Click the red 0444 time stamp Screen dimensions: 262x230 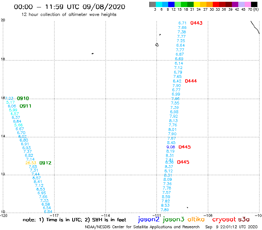click(191, 81)
